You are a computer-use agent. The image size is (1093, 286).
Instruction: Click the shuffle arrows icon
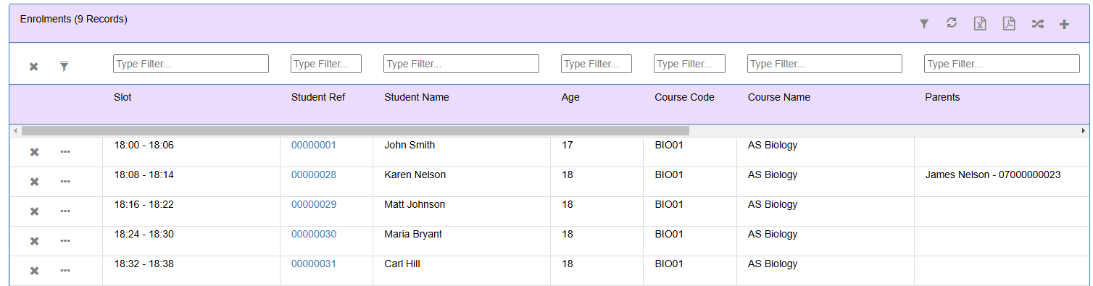(1037, 24)
